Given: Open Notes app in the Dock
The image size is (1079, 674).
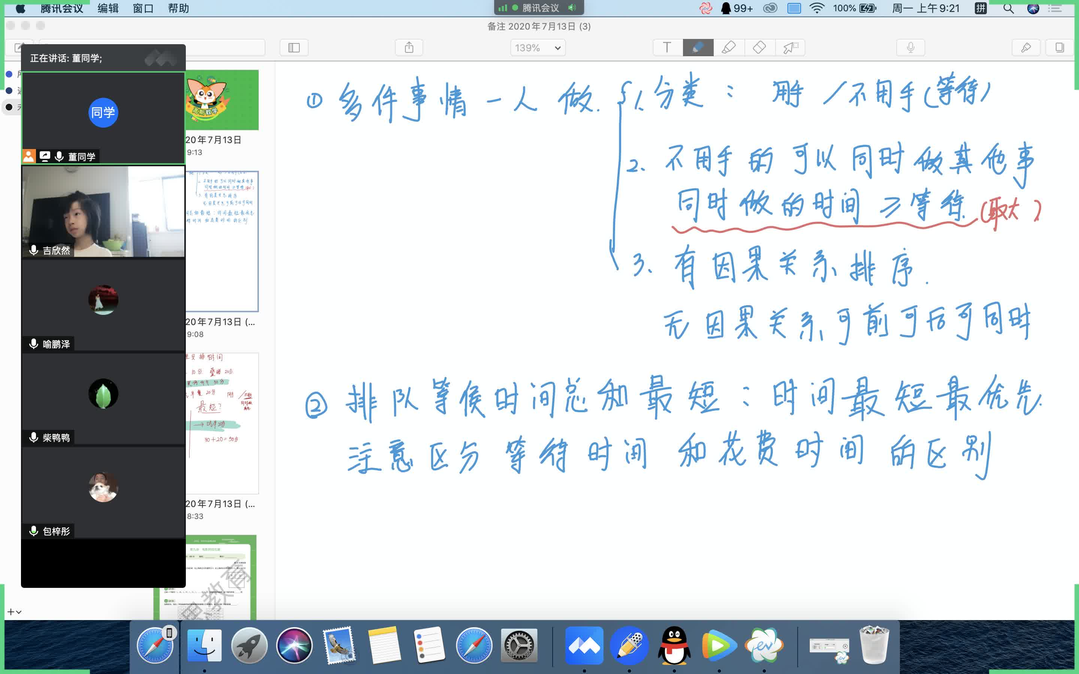Looking at the screenshot, I should click(x=384, y=645).
